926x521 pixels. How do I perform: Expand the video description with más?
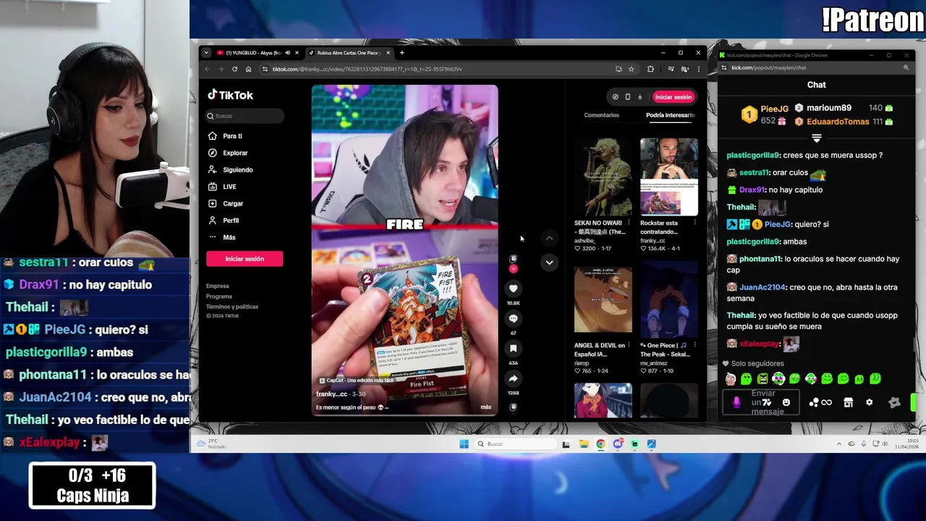pyautogui.click(x=485, y=407)
